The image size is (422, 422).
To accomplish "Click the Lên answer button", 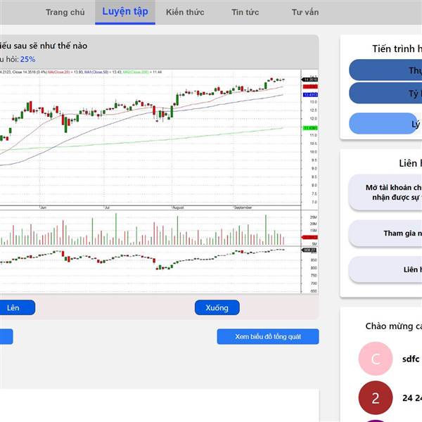I will (16, 307).
